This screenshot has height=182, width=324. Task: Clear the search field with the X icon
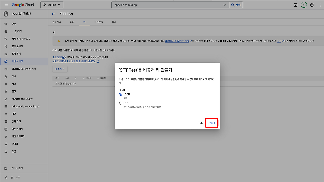coord(224,5)
